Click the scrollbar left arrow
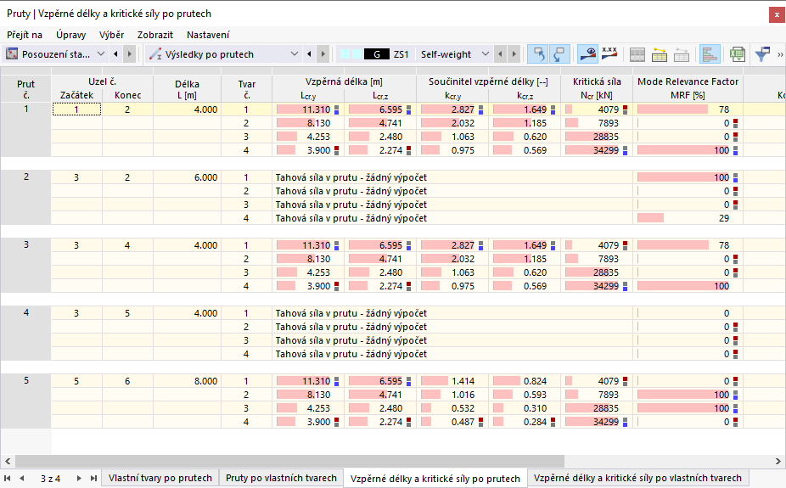This screenshot has height=488, width=786. pos(8,461)
